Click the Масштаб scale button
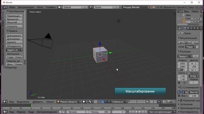The height and width of the screenshot is (114, 204). pos(14,22)
